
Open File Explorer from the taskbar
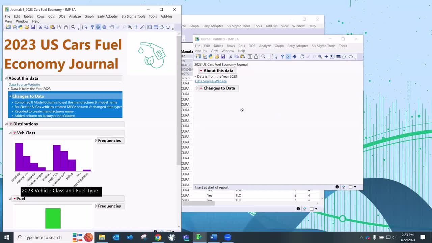click(102, 237)
